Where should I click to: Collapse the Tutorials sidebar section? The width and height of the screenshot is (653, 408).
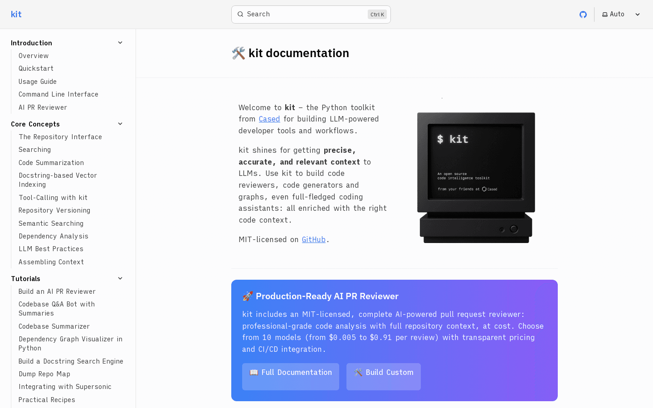[x=120, y=278]
